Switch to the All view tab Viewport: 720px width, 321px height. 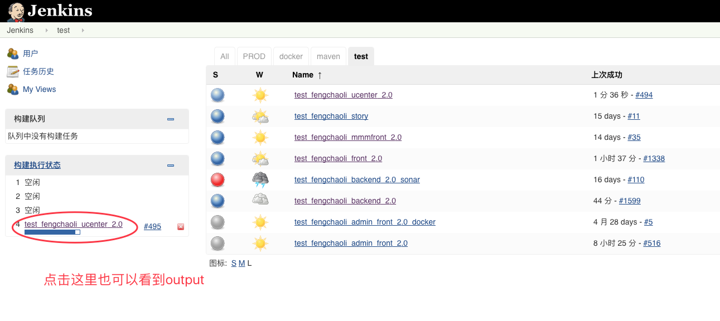point(225,56)
